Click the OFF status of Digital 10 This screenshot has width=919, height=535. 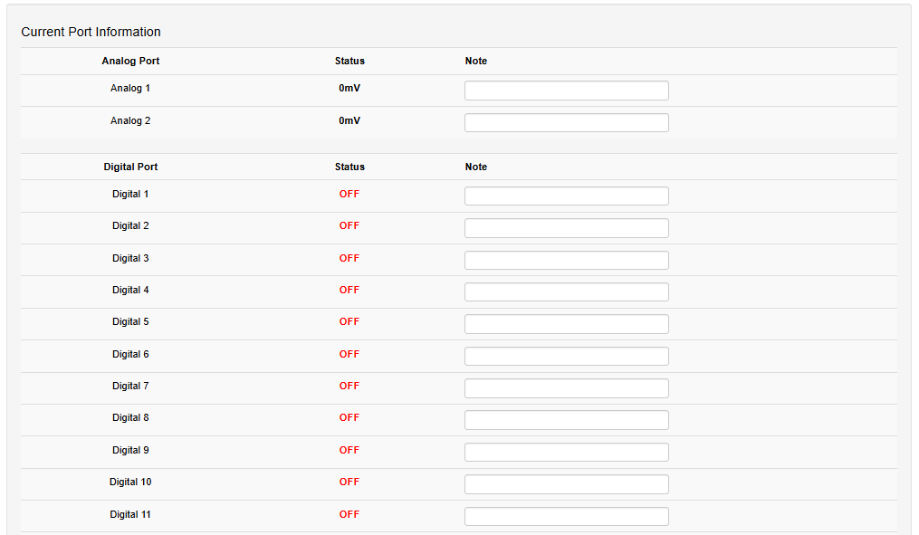[x=349, y=482]
